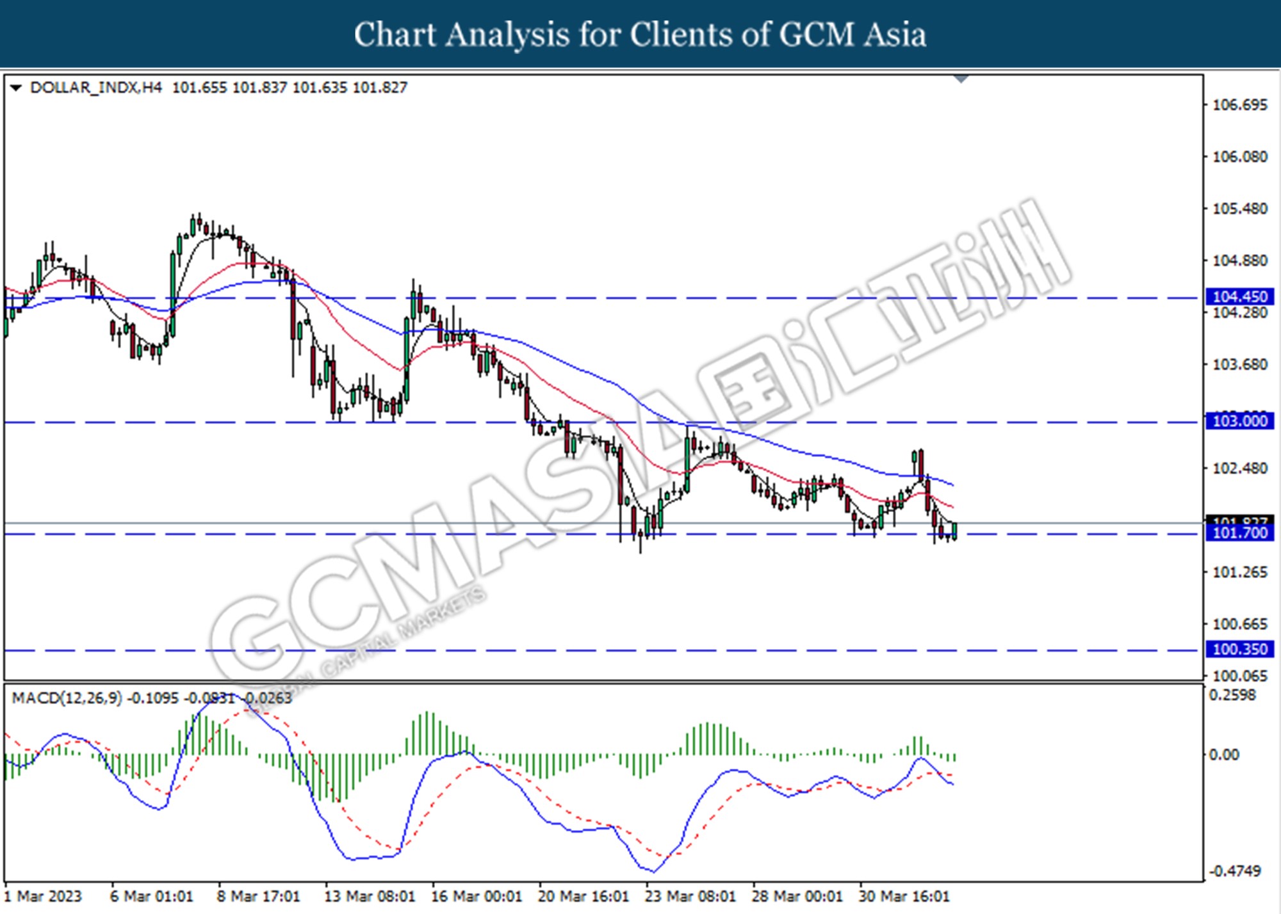1281x914 pixels.
Task: Click the latest green candlestick at 101.827
Action: (954, 531)
